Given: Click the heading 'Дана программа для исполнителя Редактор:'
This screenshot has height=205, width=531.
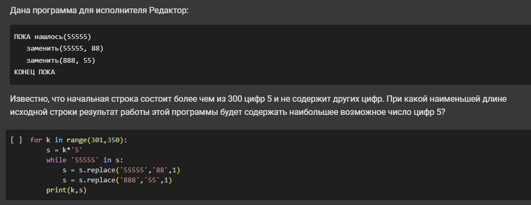Looking at the screenshot, I should point(99,11).
